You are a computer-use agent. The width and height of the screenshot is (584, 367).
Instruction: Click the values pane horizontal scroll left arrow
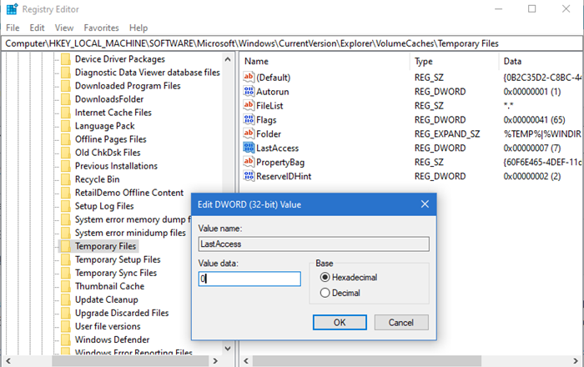[x=246, y=360]
